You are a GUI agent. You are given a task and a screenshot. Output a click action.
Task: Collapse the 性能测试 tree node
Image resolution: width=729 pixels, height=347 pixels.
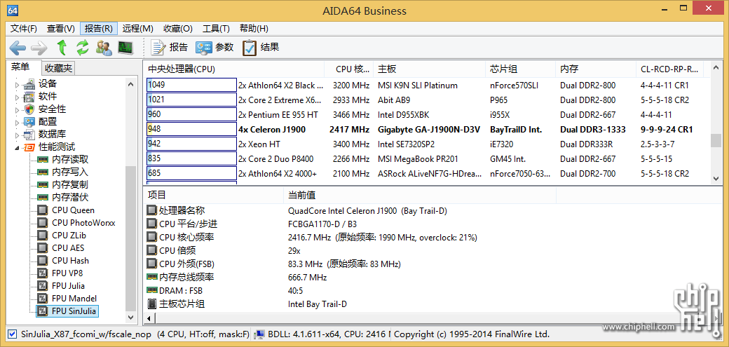[18, 148]
